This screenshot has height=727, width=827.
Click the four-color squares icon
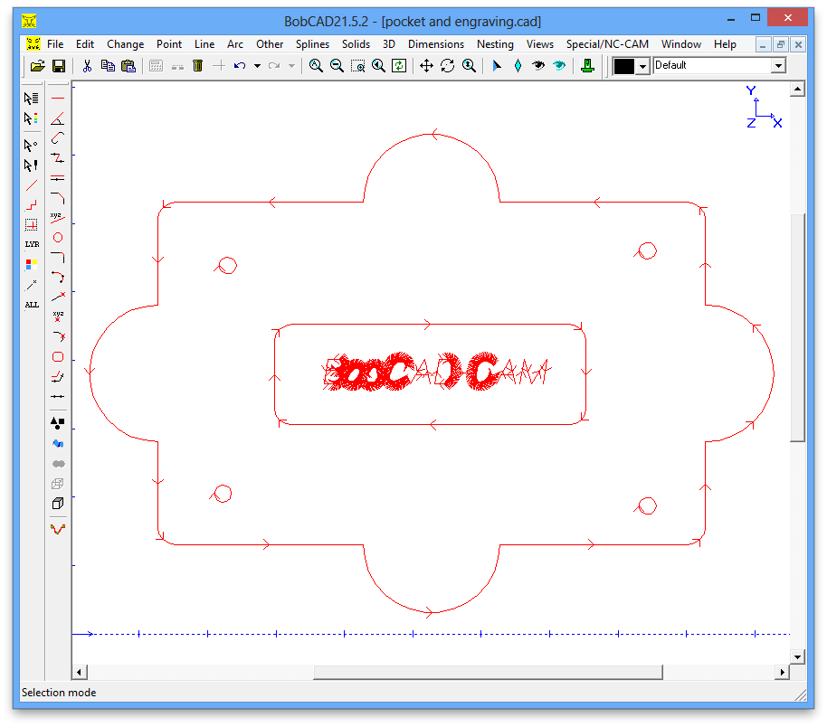coord(31,264)
